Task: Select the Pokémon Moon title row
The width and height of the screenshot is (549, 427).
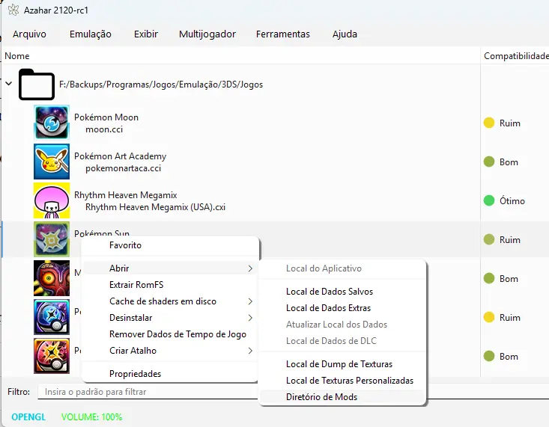Action: coord(106,117)
